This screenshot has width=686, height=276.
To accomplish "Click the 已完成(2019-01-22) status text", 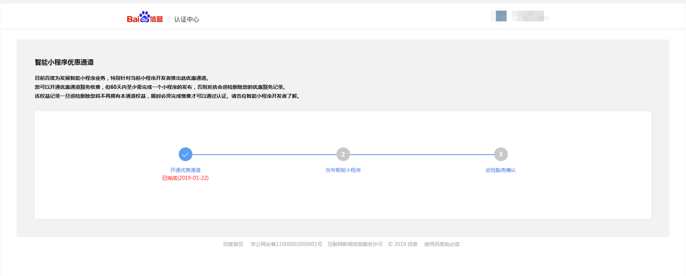I will tap(186, 178).
